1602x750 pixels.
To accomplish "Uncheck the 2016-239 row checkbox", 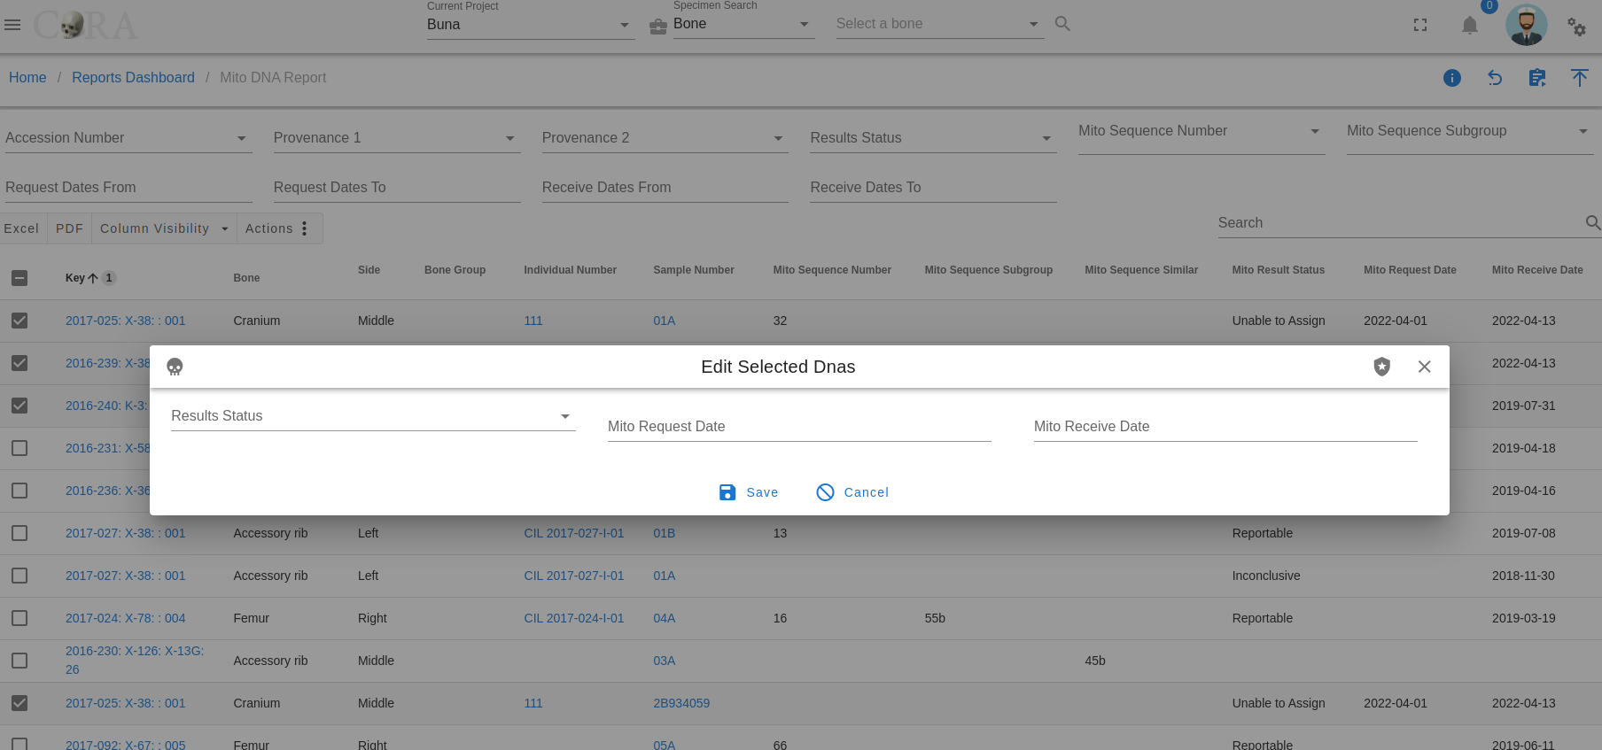I will coord(19,363).
